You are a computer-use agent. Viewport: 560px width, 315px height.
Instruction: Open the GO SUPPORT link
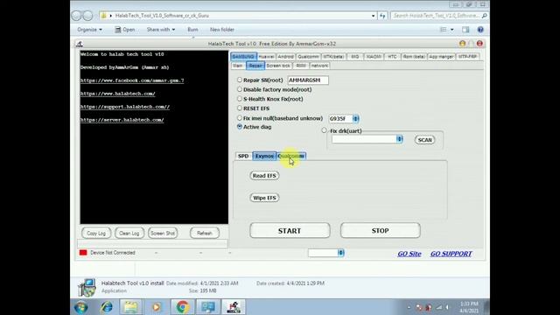pos(451,254)
